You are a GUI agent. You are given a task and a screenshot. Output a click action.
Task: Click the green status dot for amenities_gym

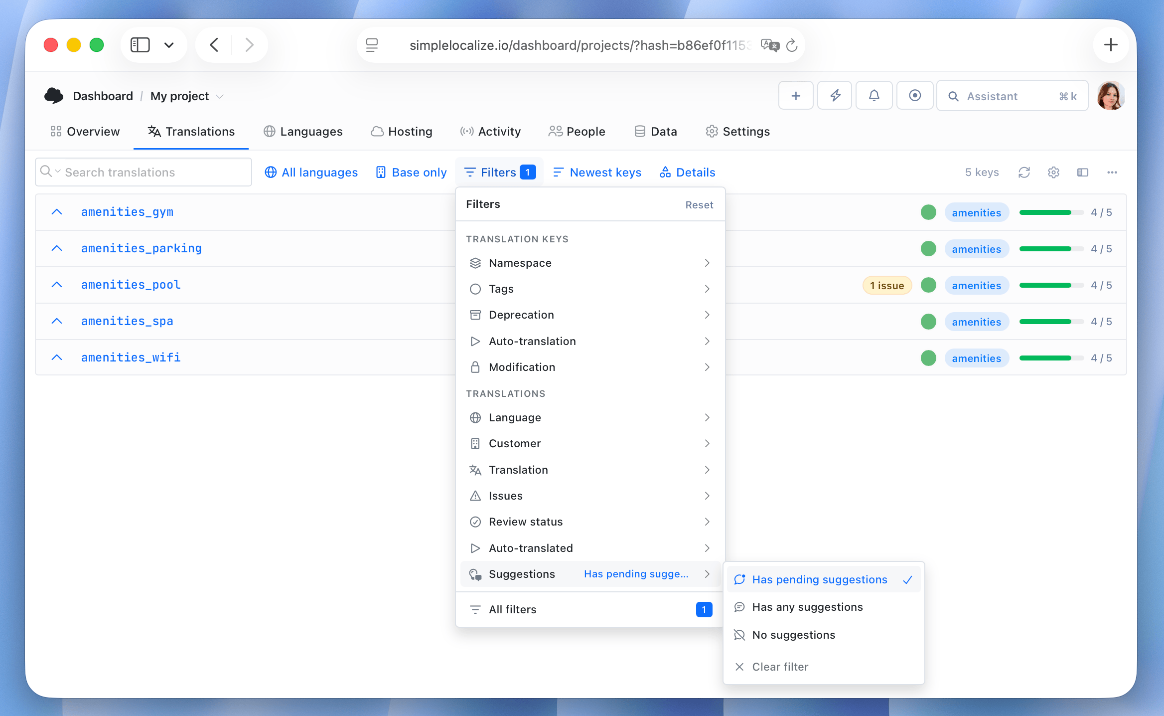928,212
